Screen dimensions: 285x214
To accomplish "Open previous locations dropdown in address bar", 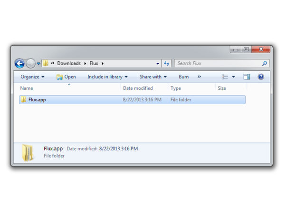I will [x=158, y=64].
